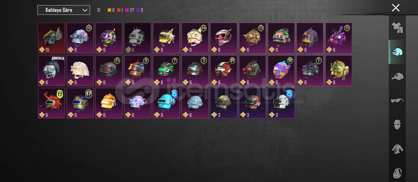Viewport: 418px width, 182px height.
Task: Open the outfits category t-shirt icon
Action: click(x=397, y=28)
